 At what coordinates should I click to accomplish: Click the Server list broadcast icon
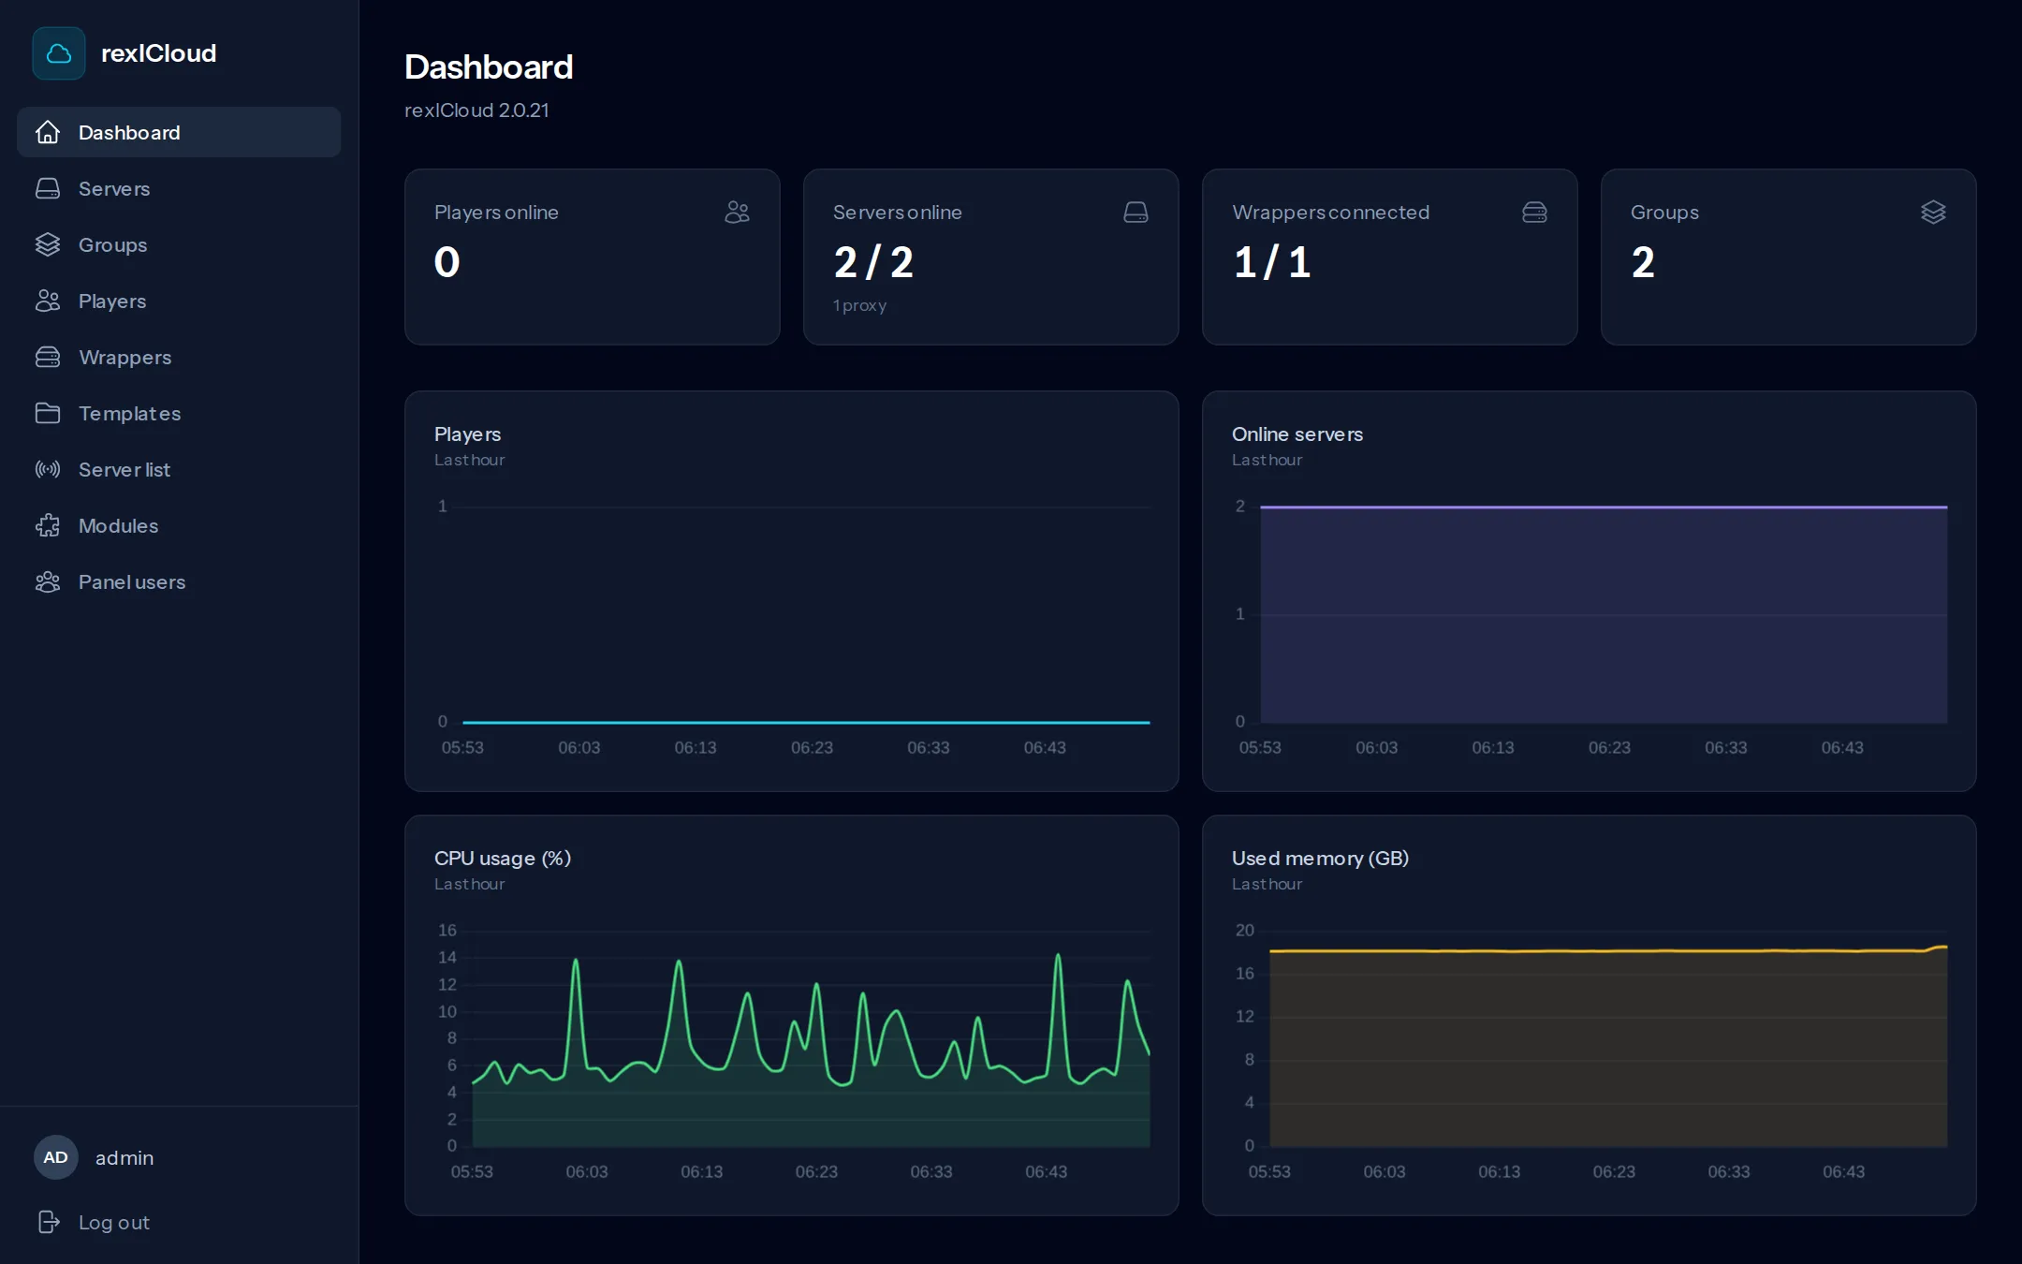(x=48, y=469)
